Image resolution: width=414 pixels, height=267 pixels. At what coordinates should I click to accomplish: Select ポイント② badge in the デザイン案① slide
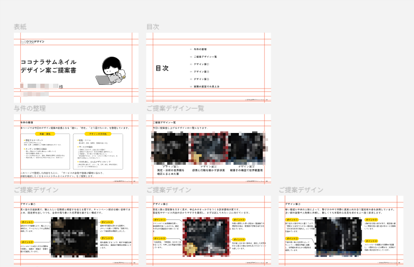point(27,242)
